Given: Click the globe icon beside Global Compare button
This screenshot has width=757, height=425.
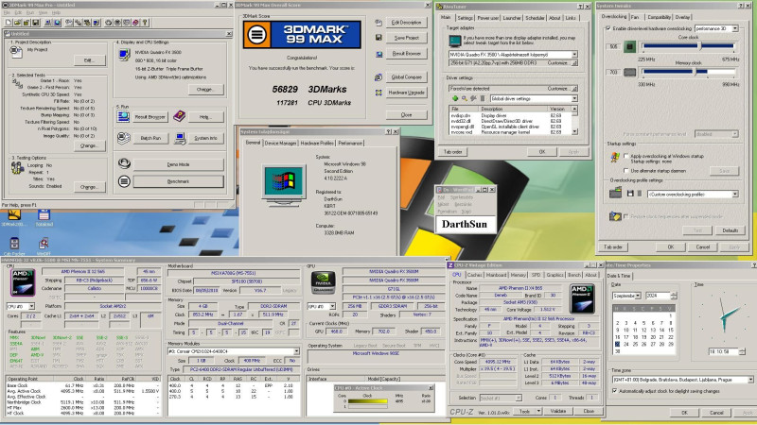Looking at the screenshot, I should pos(378,77).
